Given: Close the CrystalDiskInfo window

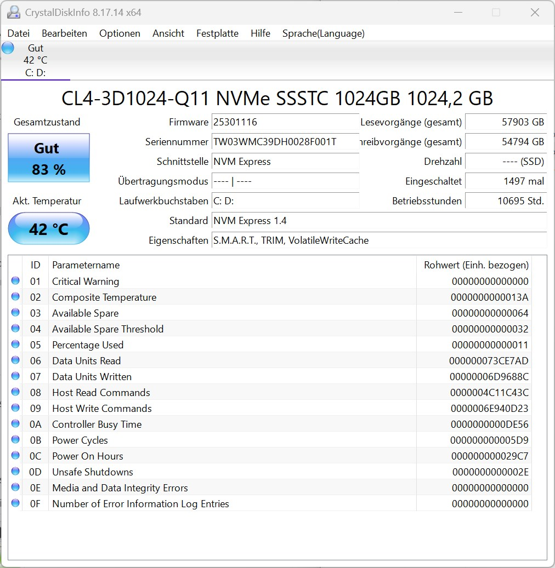Looking at the screenshot, I should pos(535,12).
